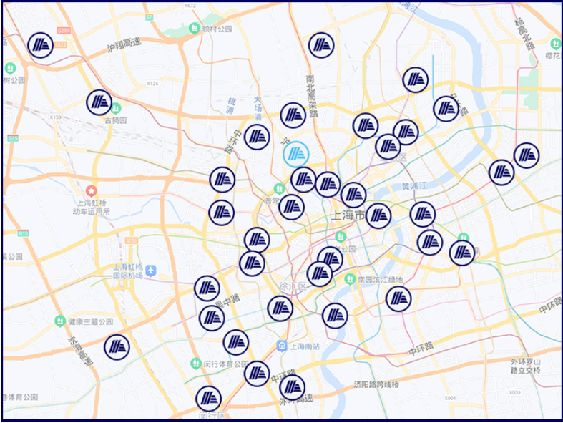
Task: Select the 上海南站 train station icon
Action: (x=282, y=346)
